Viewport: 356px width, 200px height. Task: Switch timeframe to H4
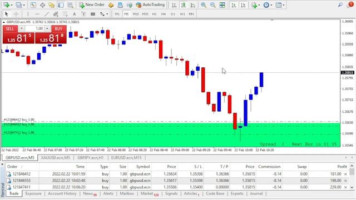tap(164, 14)
